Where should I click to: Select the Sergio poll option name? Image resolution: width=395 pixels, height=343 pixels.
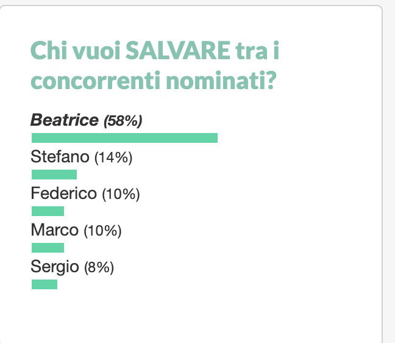coord(55,267)
